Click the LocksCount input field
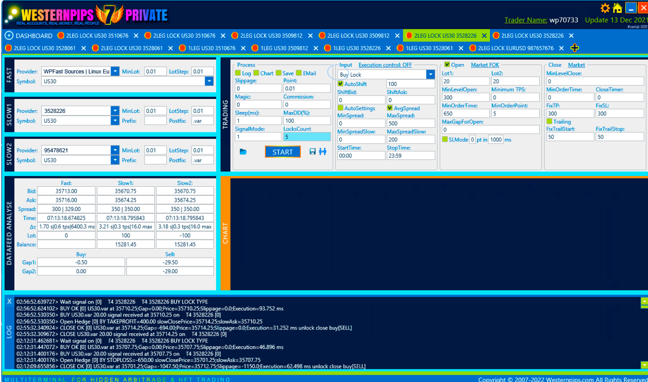648x382 pixels. [307, 137]
